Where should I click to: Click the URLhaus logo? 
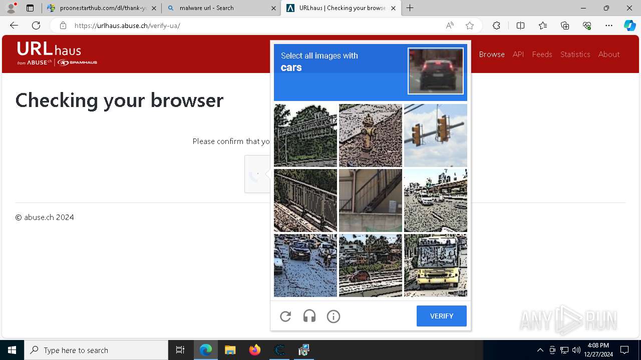[57, 53]
